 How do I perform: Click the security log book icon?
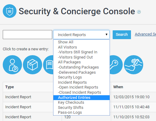48,65
